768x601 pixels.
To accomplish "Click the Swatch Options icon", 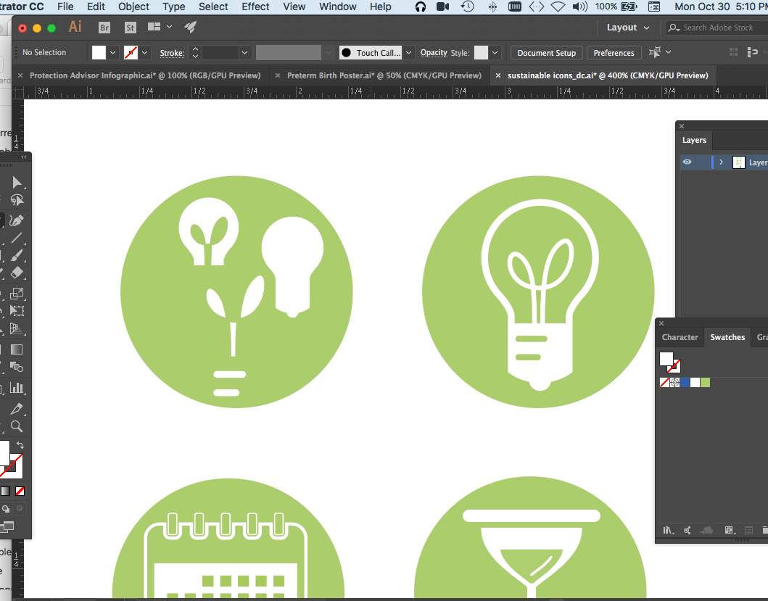I will [748, 530].
